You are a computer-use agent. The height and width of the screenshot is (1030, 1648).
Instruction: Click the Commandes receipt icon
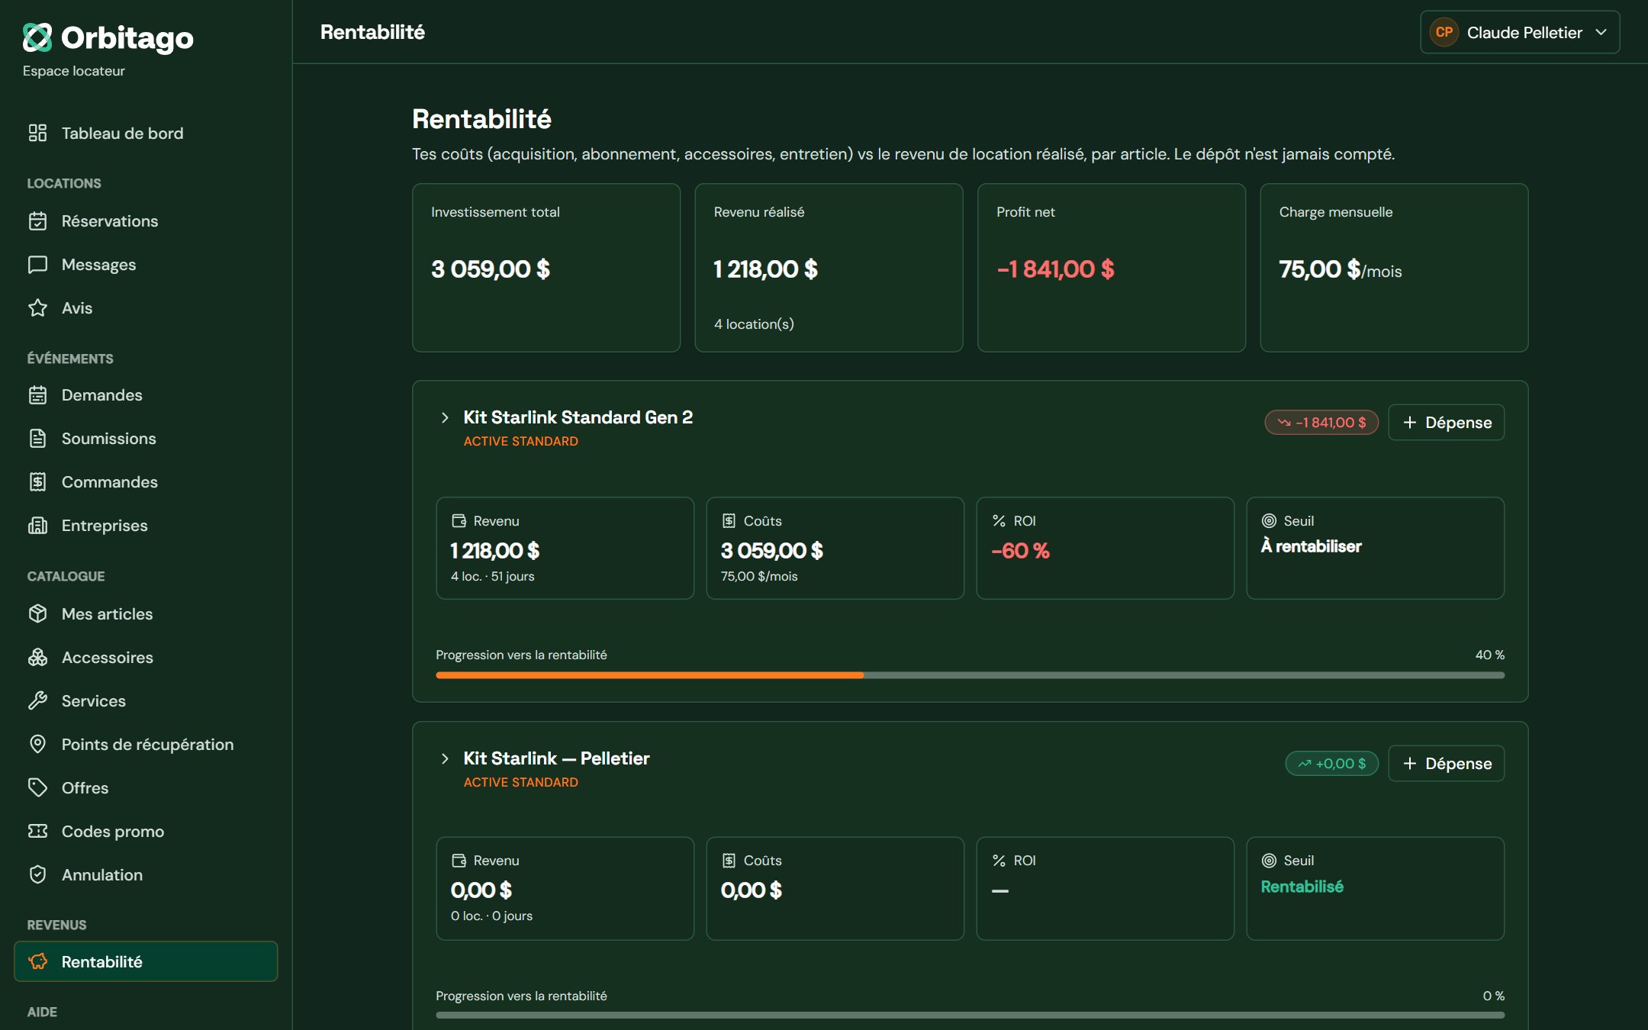tap(37, 482)
